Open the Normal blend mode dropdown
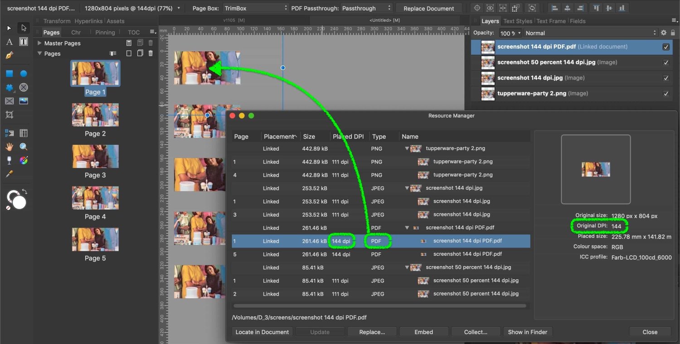This screenshot has height=344, width=680. point(590,33)
